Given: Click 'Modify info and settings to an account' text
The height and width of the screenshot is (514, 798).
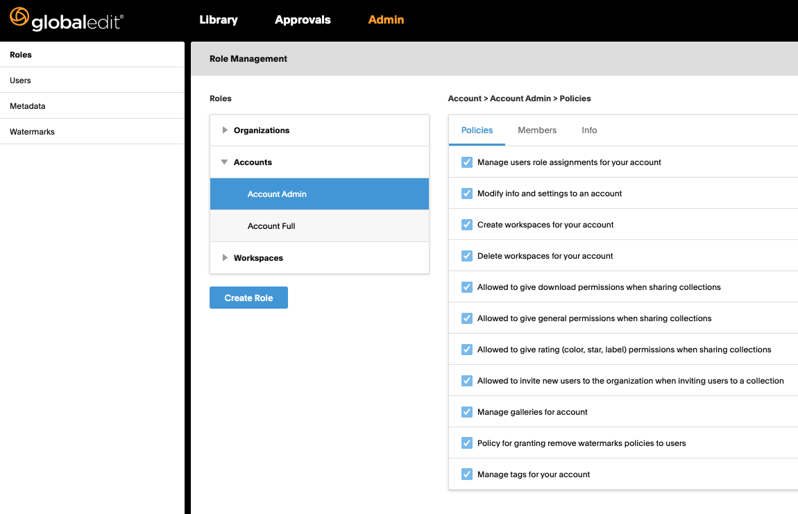Looking at the screenshot, I should [550, 194].
